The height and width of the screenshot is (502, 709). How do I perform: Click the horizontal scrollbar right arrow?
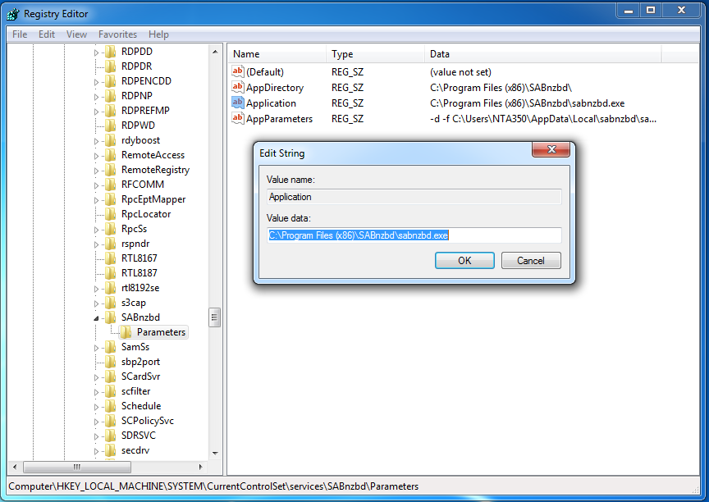201,467
